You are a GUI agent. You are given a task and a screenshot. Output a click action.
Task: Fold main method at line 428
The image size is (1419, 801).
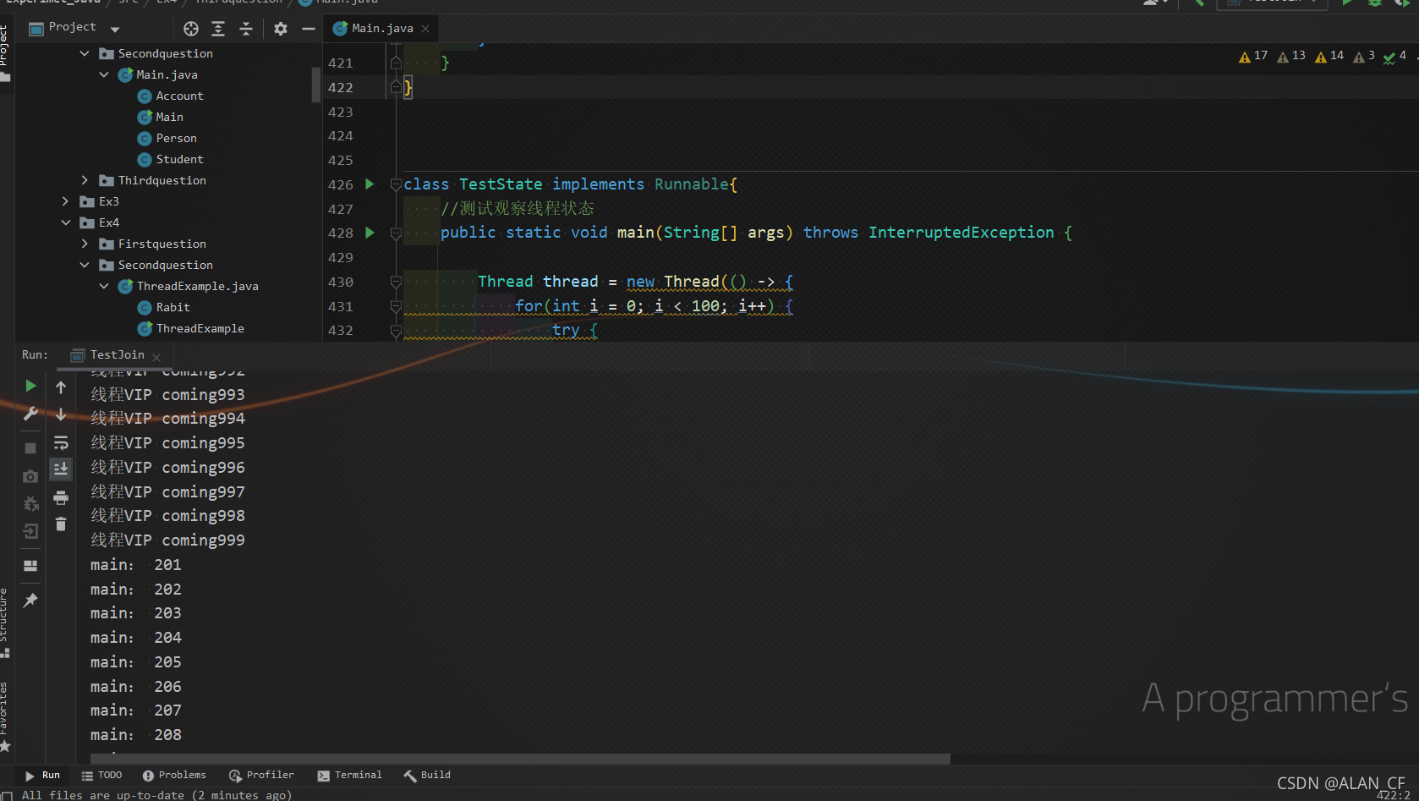click(x=396, y=233)
